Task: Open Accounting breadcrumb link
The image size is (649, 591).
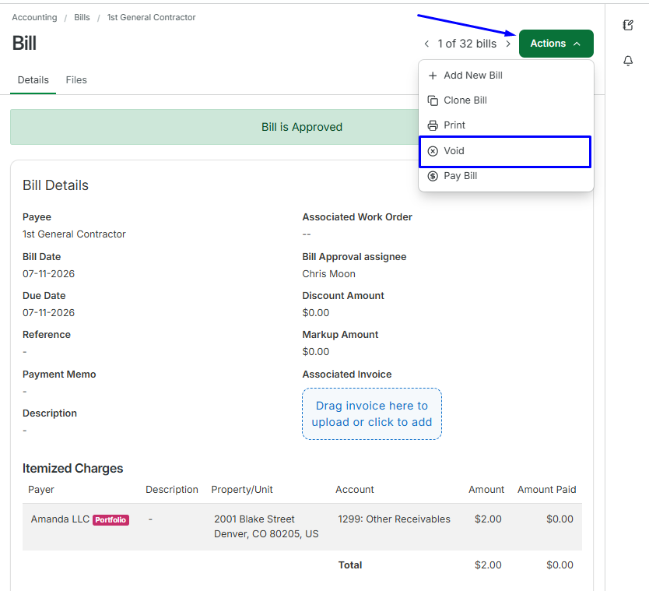Action: point(34,17)
